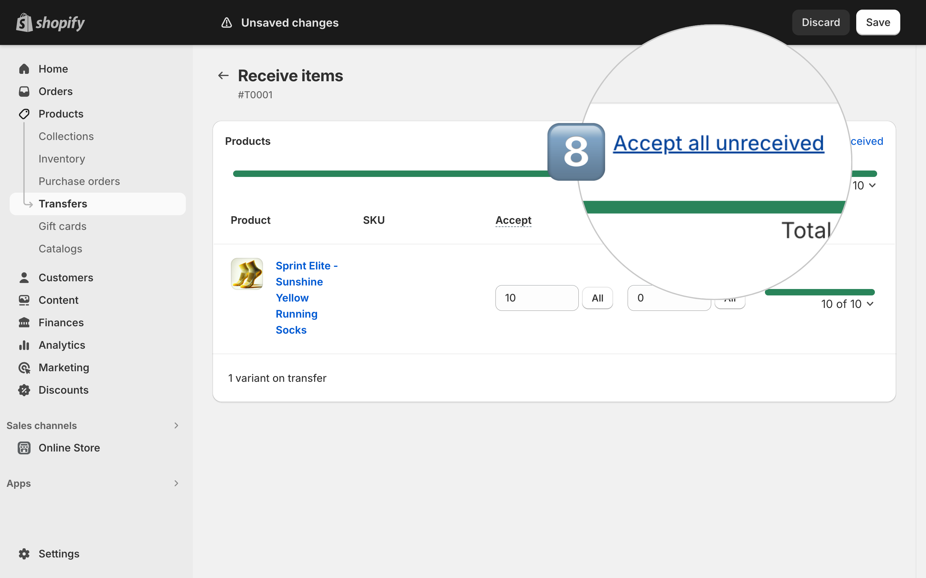Open Analytics via bar chart icon
Image resolution: width=926 pixels, height=578 pixels.
pyautogui.click(x=24, y=345)
